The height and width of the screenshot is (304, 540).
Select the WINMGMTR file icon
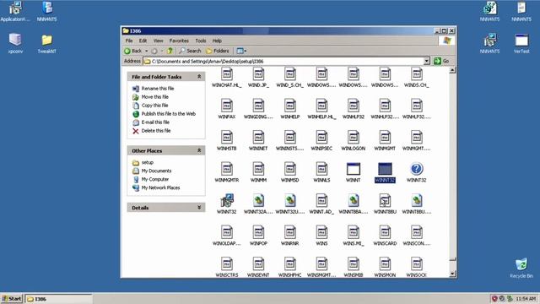point(227,169)
